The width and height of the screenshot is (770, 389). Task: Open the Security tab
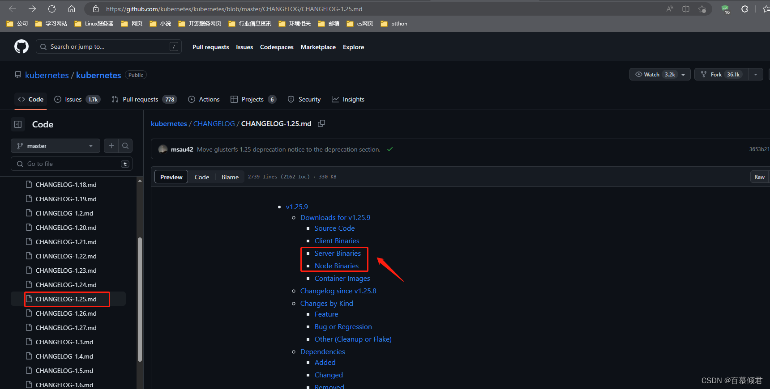304,99
